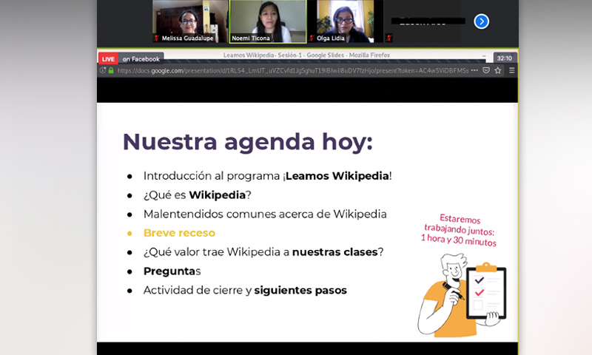Click muted microphone icon on Melissa Guadalupe
592x355 pixels.
click(156, 38)
